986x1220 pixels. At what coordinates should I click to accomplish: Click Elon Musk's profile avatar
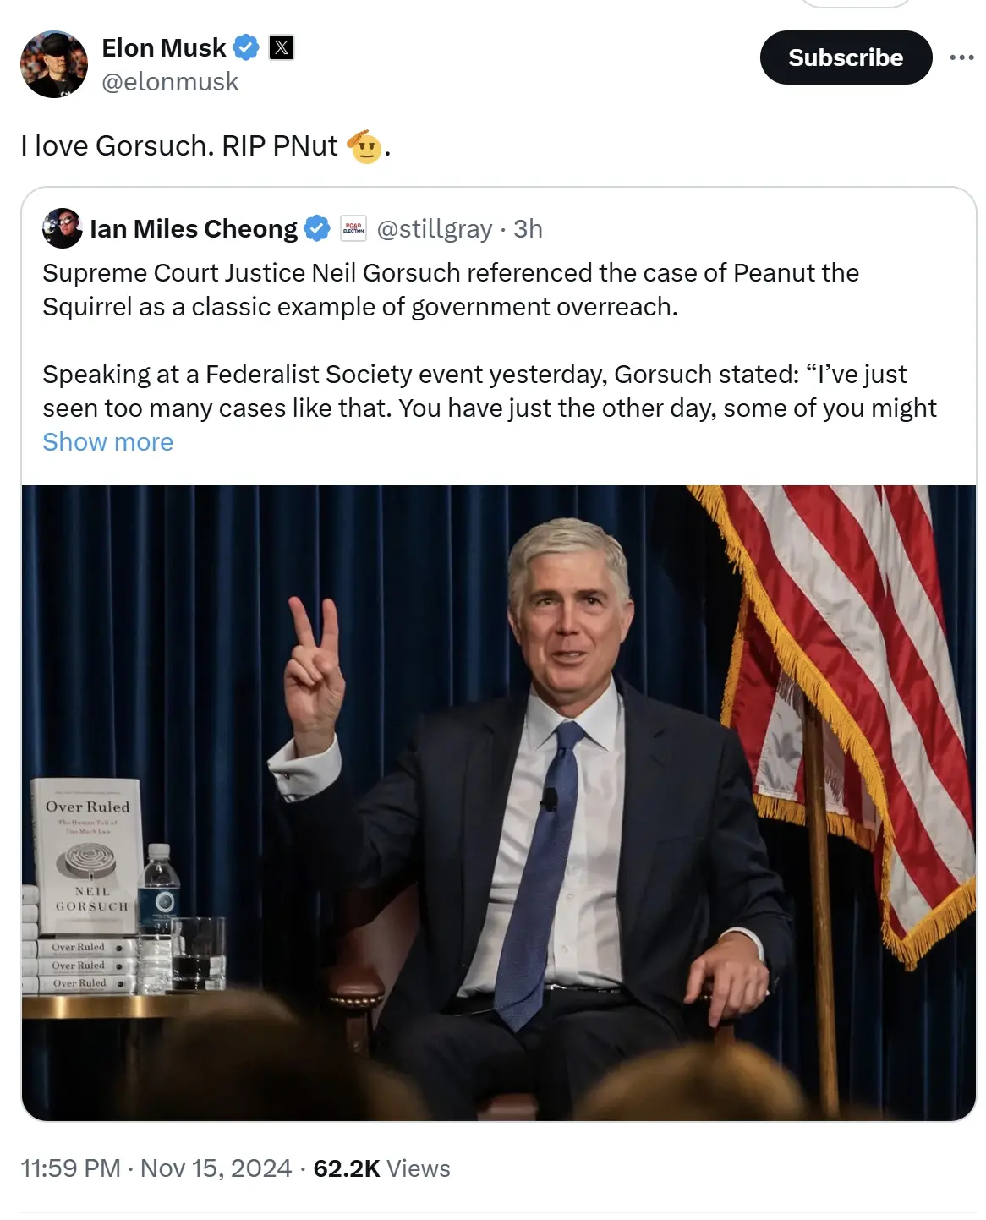coord(54,64)
